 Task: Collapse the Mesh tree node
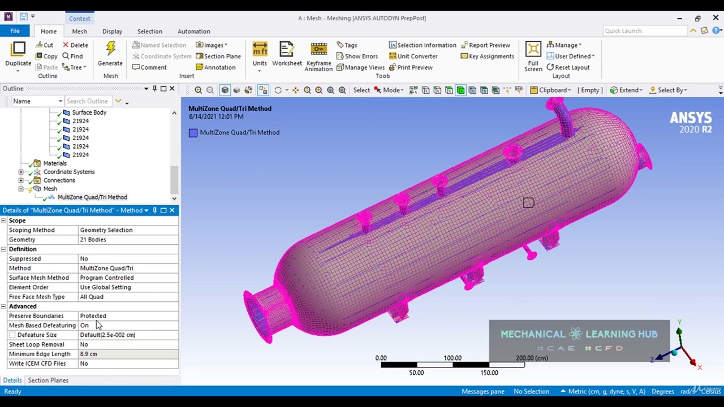(x=21, y=189)
